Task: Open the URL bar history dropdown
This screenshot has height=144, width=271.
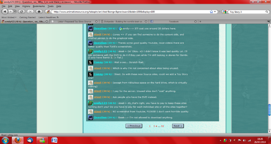Action: (x=215, y=12)
